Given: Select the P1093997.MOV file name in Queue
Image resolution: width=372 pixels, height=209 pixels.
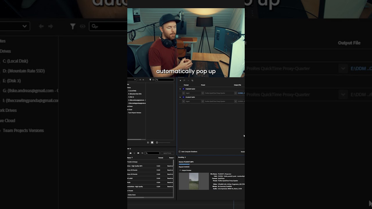Looking at the screenshot, I should pyautogui.click(x=190, y=89).
